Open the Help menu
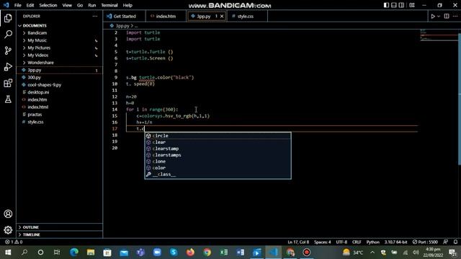The height and width of the screenshot is (259, 461). [x=127, y=5]
